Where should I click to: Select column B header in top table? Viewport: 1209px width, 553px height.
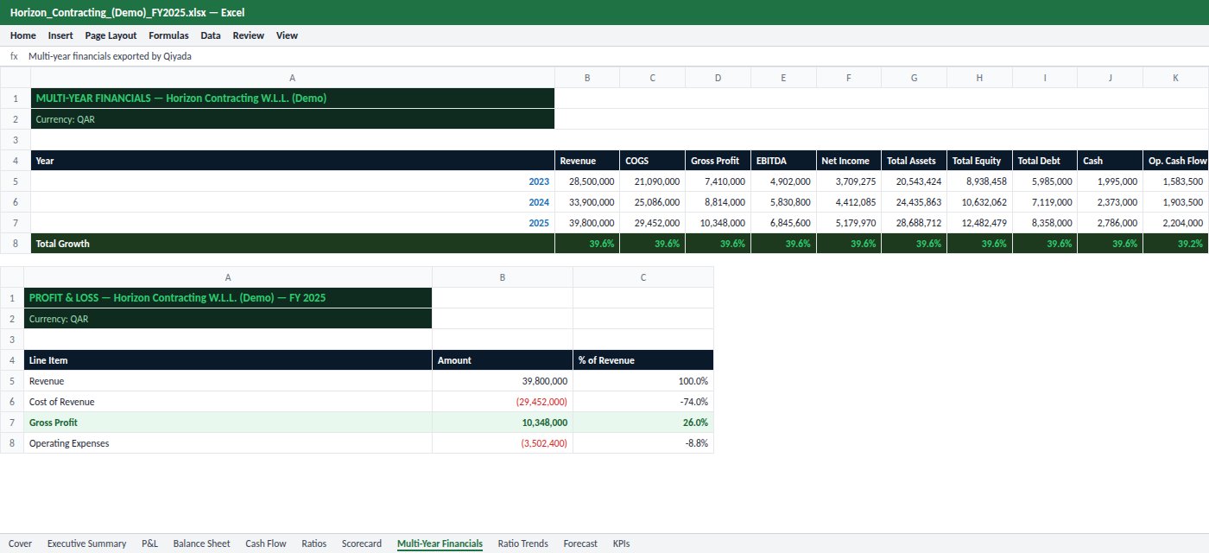587,78
